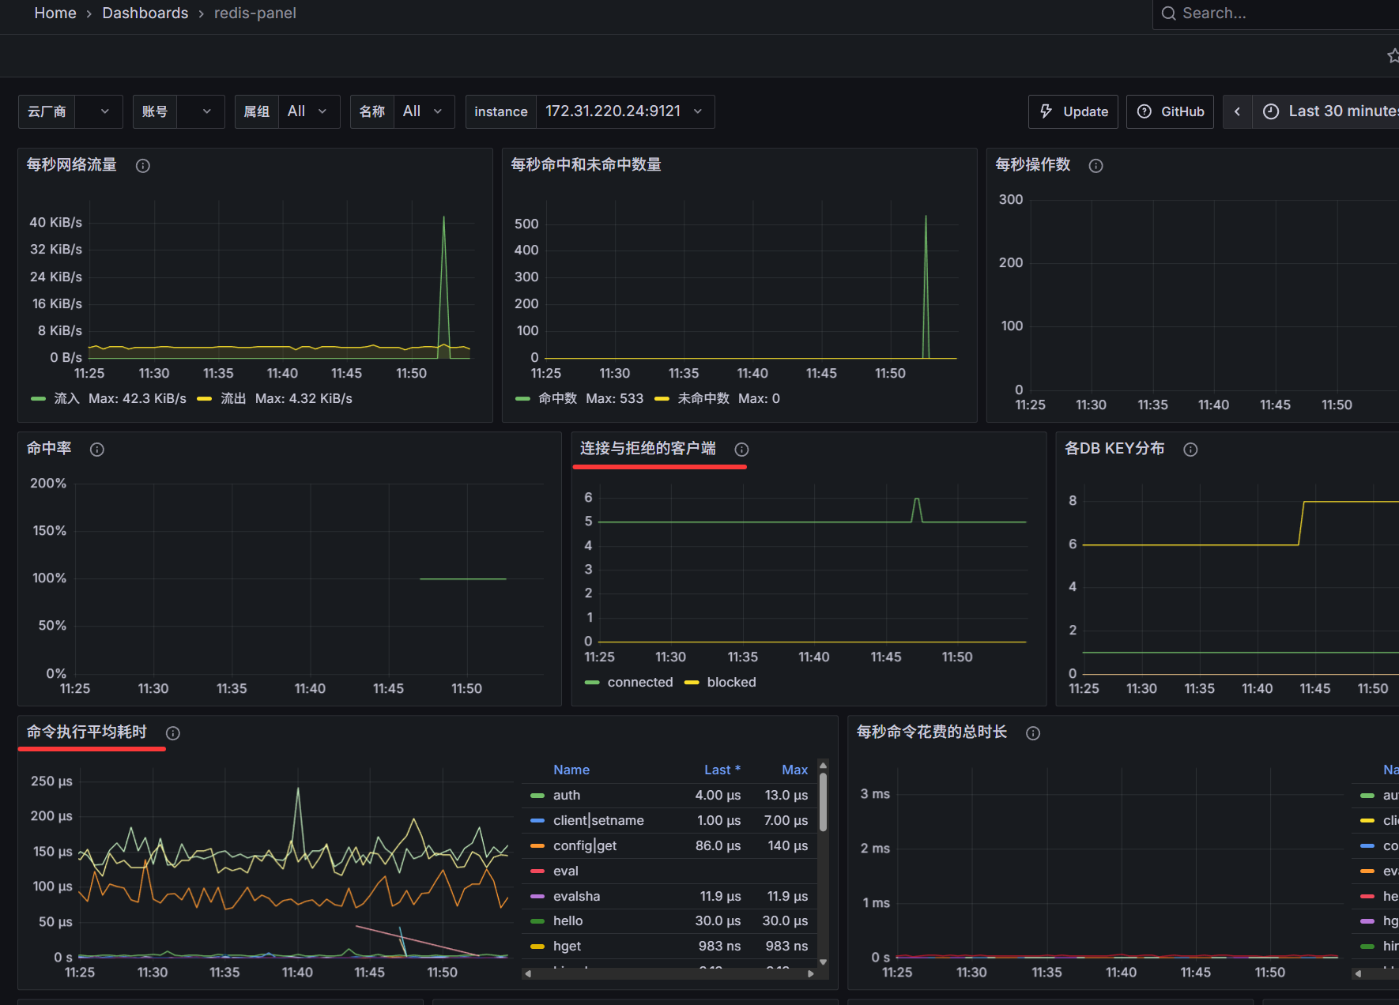Open 每秒网络流量 panel title menu
Viewport: 1399px width, 1005px height.
(x=72, y=164)
